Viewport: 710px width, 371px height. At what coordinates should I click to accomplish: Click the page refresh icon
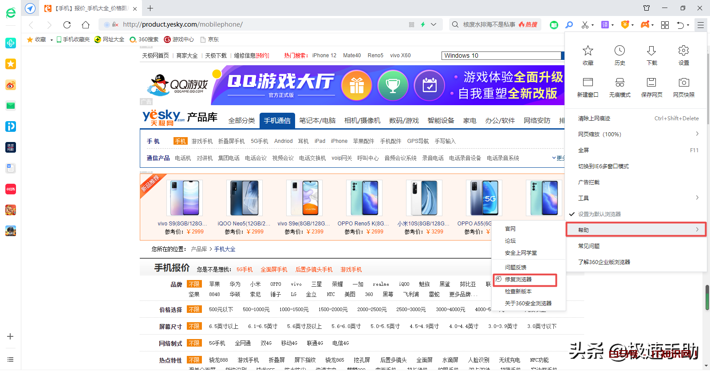[67, 25]
